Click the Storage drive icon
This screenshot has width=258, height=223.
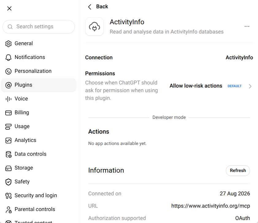(8, 168)
